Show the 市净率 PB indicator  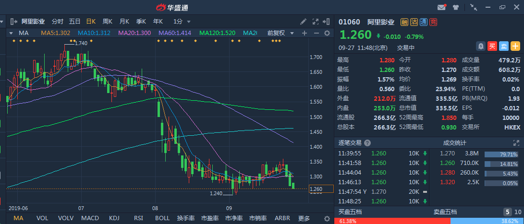(x=234, y=218)
